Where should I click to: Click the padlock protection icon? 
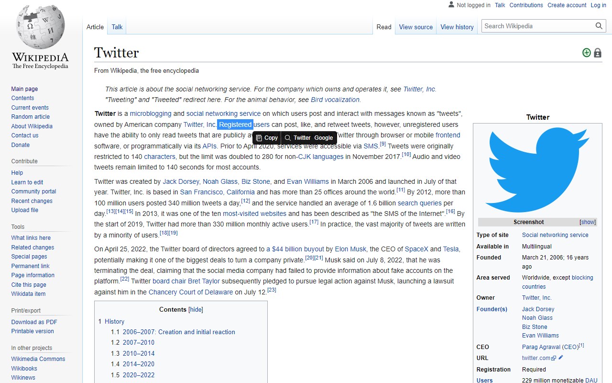(598, 53)
